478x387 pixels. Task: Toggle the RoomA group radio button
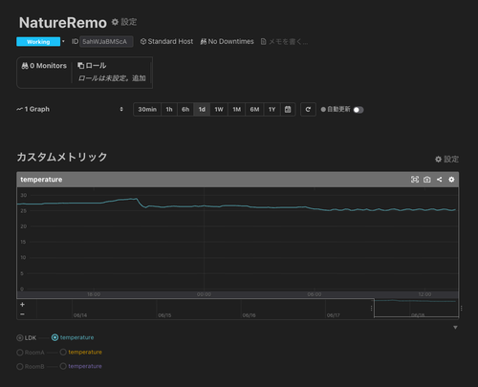[20, 353]
